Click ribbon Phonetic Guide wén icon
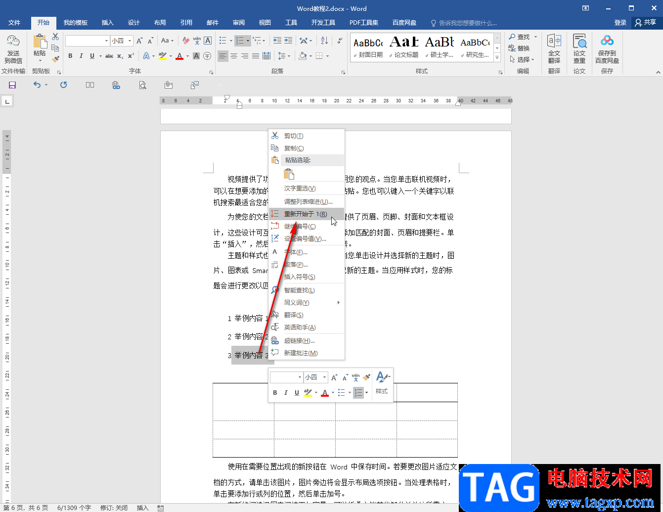Image resolution: width=663 pixels, height=512 pixels. pyautogui.click(x=197, y=41)
